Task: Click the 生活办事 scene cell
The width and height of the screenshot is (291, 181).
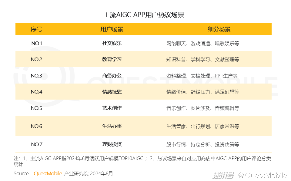Action: coord(112,126)
